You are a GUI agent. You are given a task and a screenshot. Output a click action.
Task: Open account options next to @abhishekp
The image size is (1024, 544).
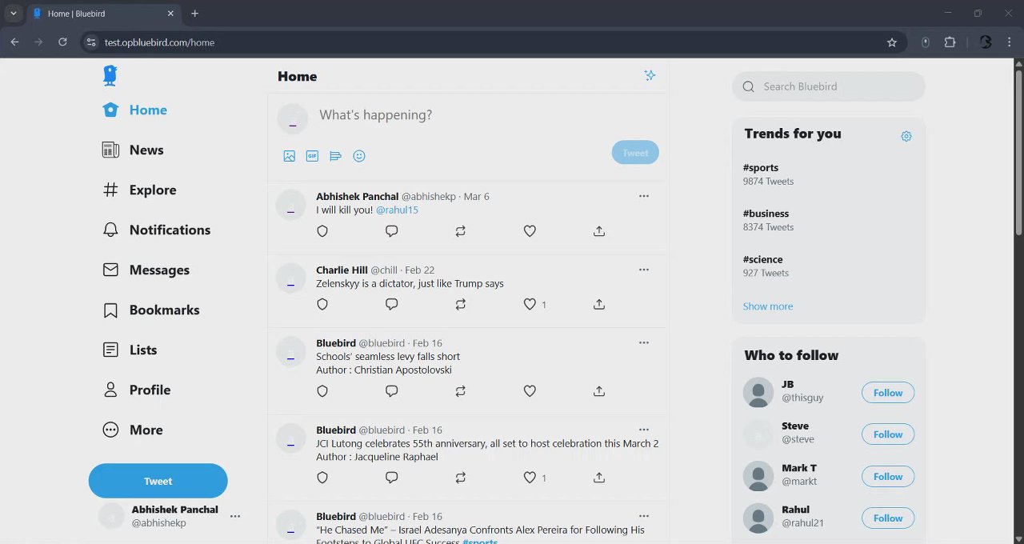[235, 516]
